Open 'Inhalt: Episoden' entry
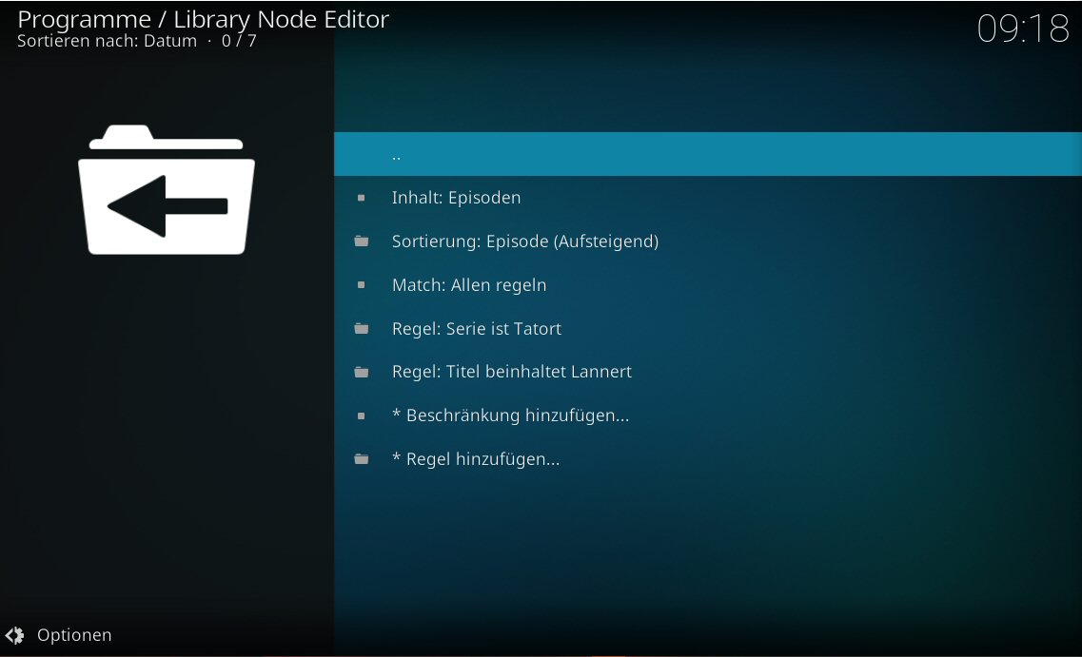Screen dimensions: 1082x657 (x=707, y=198)
